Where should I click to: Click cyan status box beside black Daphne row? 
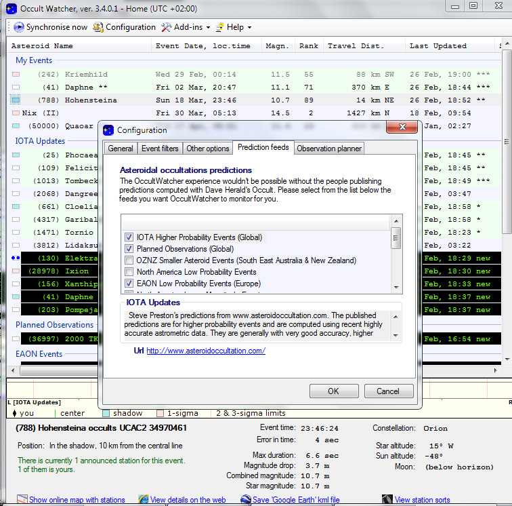pyautogui.click(x=16, y=296)
